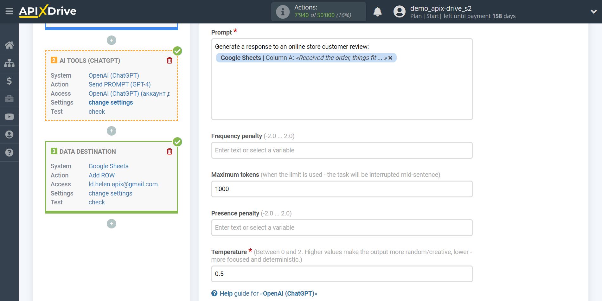
Task: Click the ld.helen.apix@gmail.com access link
Action: click(123, 184)
